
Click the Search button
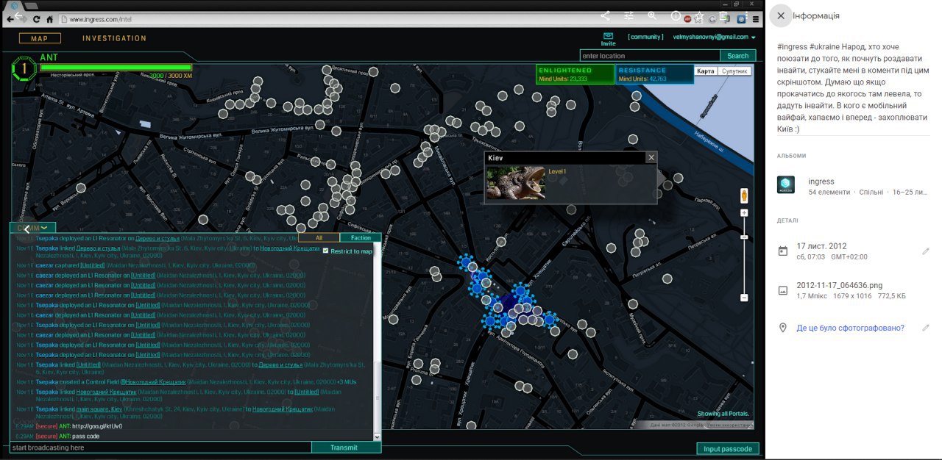tap(737, 56)
